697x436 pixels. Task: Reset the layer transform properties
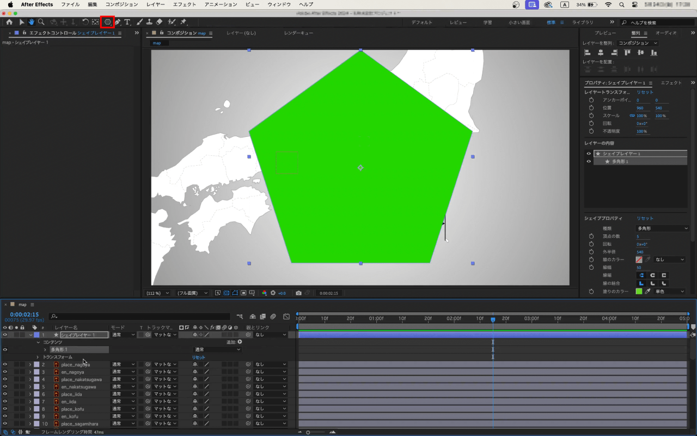pos(645,92)
